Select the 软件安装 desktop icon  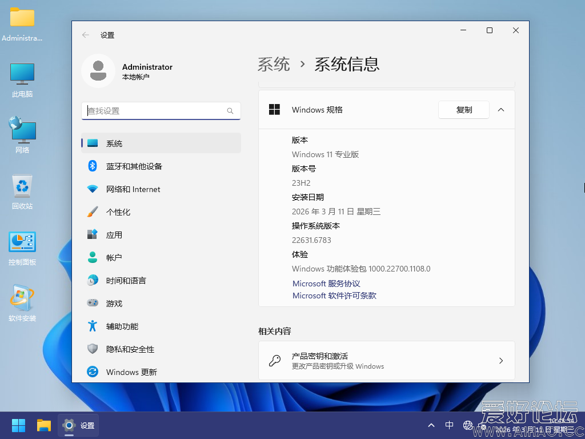pos(22,304)
